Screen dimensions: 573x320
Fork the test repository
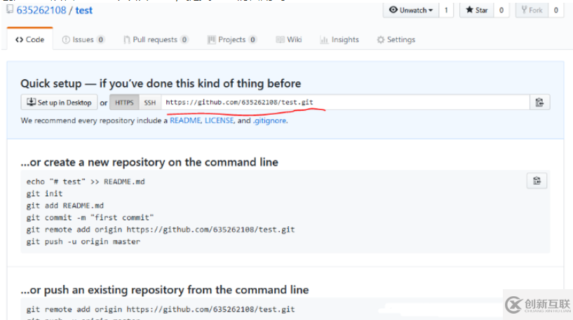point(532,11)
